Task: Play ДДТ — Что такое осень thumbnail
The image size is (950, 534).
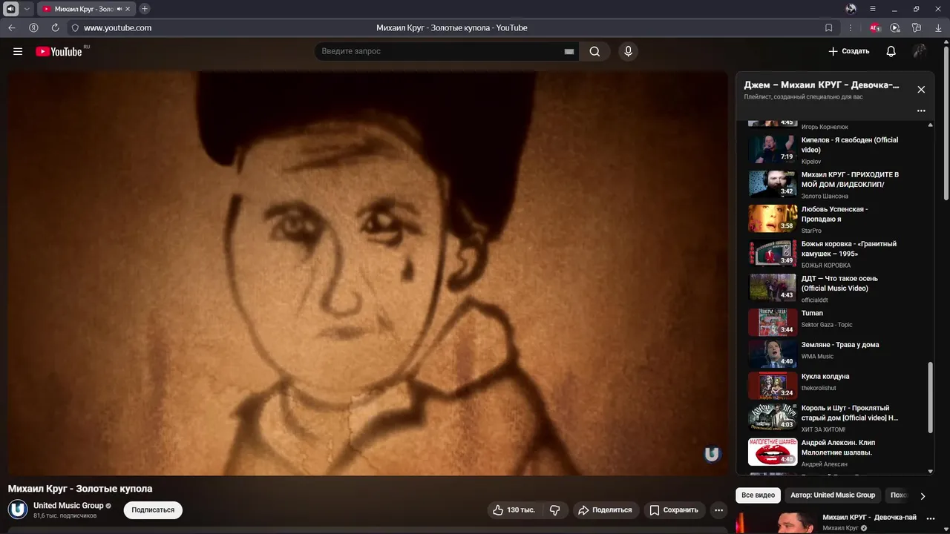Action: pos(773,288)
